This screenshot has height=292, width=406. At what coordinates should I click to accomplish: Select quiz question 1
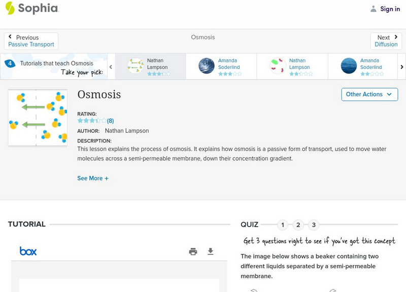point(283,225)
